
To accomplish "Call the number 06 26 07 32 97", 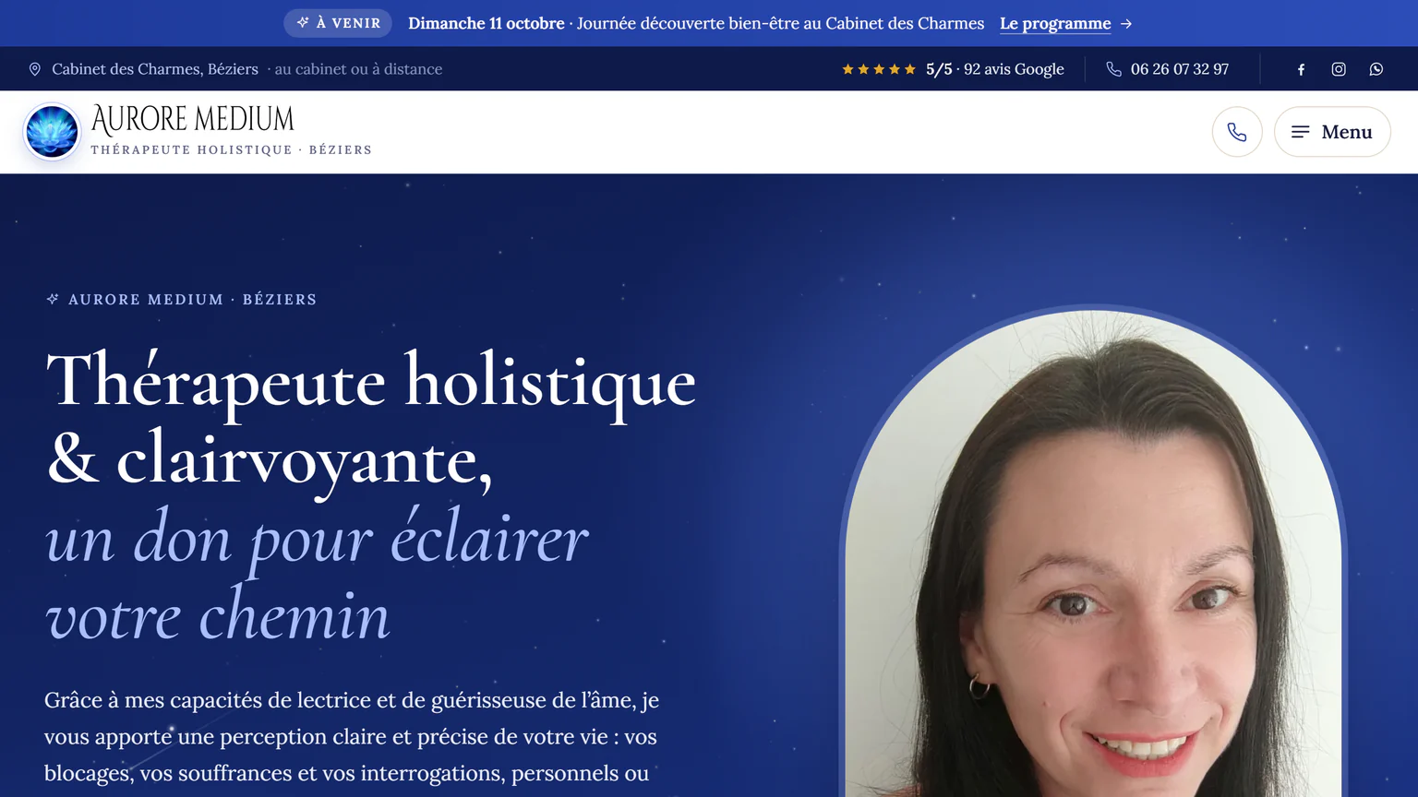I will (x=1179, y=69).
